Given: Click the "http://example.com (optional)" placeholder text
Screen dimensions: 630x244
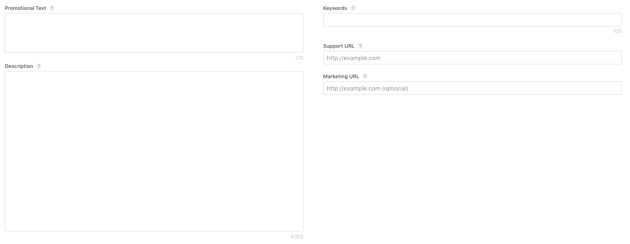Looking at the screenshot, I should click(367, 88).
